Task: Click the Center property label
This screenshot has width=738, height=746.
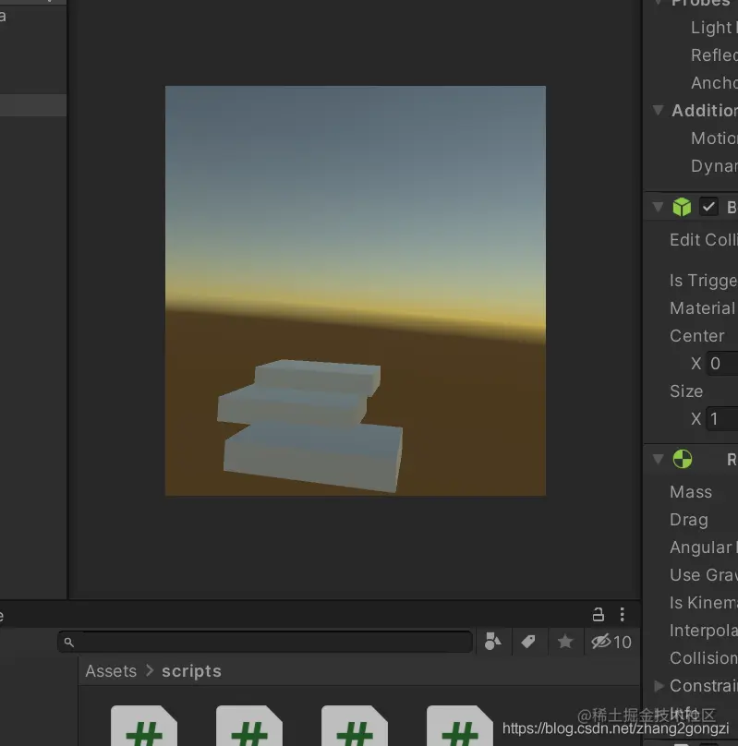Action: (x=697, y=336)
